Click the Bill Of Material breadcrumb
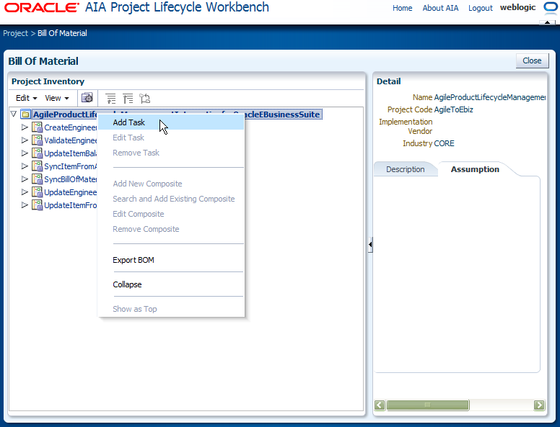This screenshot has width=560, height=427. (x=62, y=33)
